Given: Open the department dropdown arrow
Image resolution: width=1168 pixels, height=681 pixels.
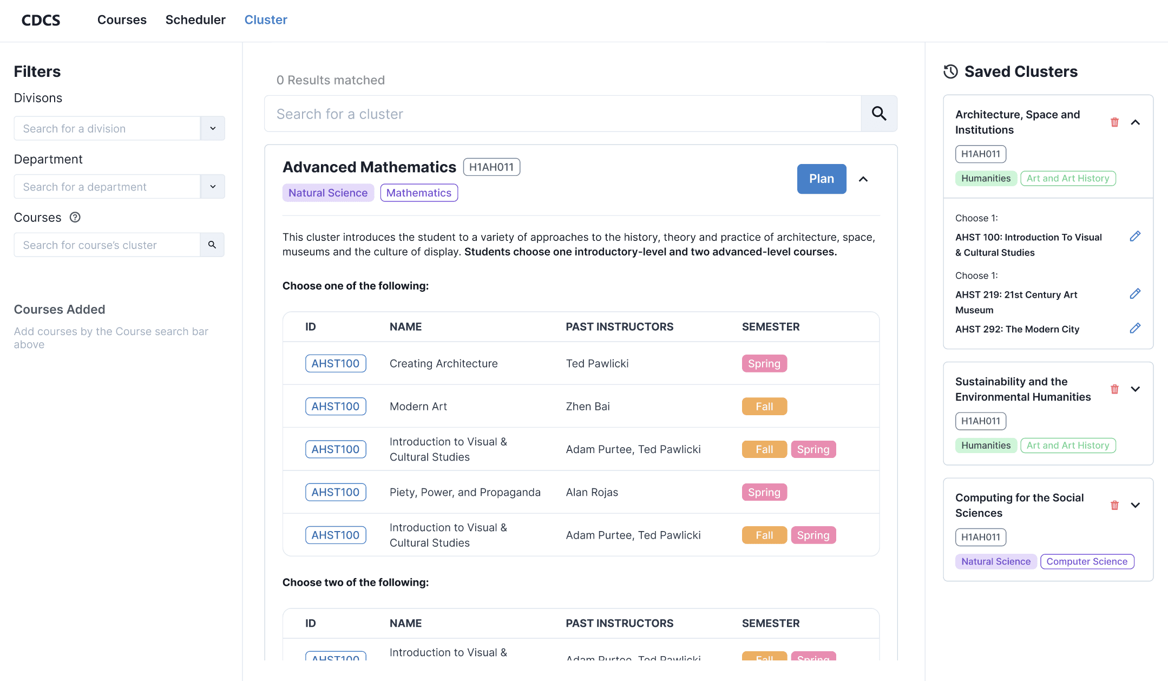Looking at the screenshot, I should tap(213, 186).
